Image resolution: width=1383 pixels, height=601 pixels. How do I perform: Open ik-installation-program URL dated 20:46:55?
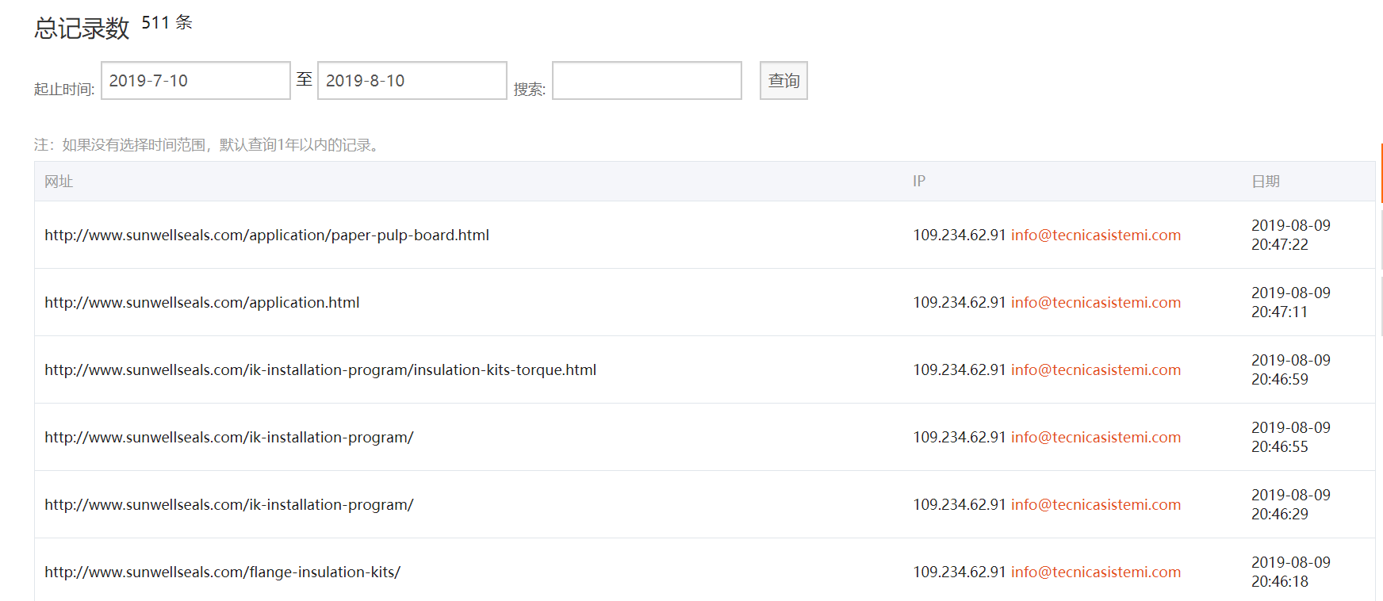[228, 438]
